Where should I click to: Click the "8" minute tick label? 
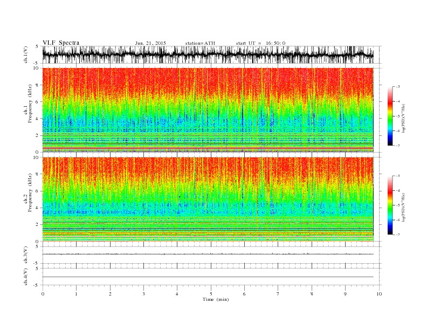[312, 294]
